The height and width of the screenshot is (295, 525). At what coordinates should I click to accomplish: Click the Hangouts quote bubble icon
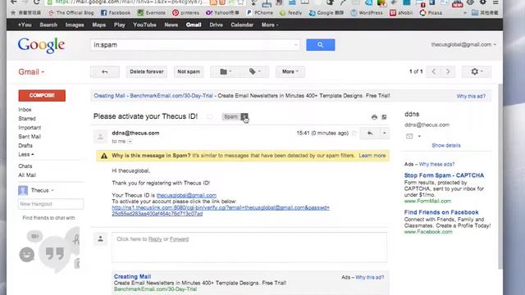point(55,253)
